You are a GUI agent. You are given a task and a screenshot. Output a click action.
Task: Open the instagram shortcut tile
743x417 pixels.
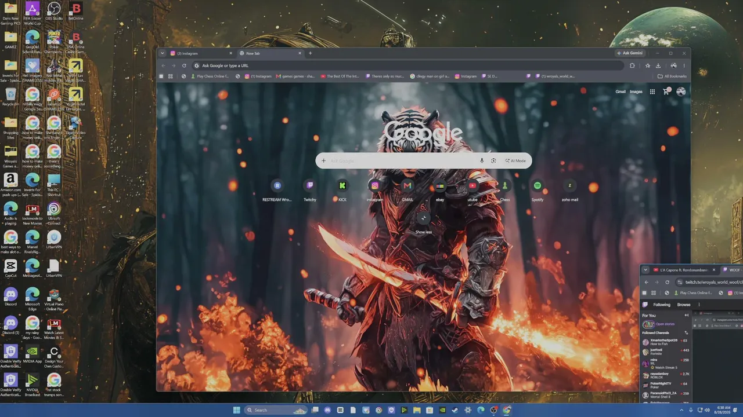click(375, 191)
